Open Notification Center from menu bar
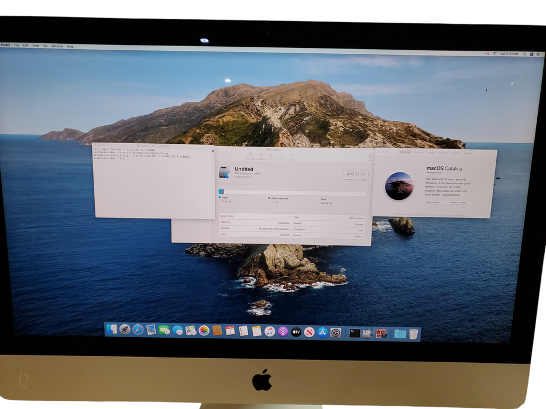The width and height of the screenshot is (546, 409). pos(538,54)
